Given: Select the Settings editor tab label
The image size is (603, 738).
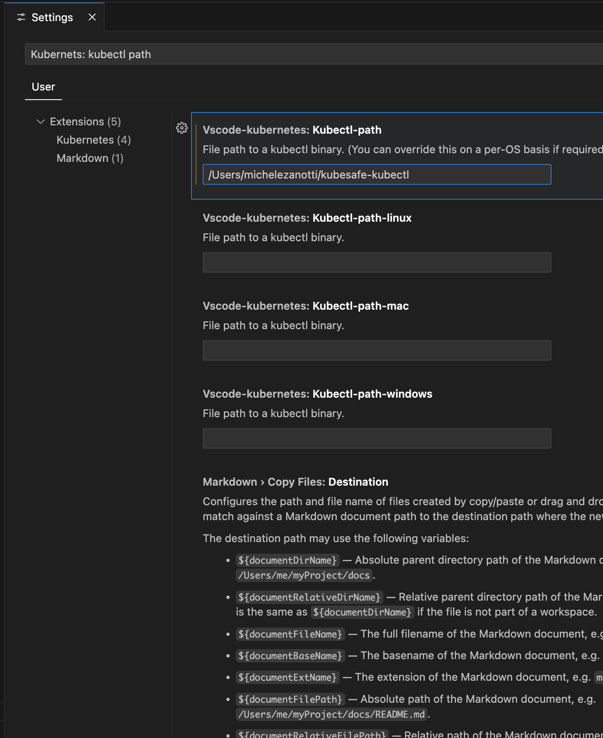Looking at the screenshot, I should coord(52,17).
